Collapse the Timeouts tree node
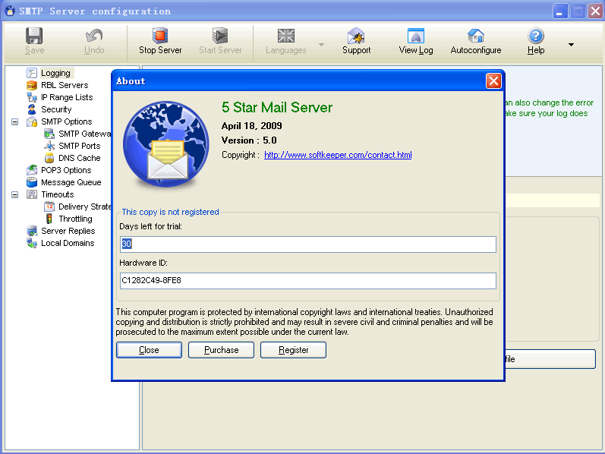605x454 pixels. [14, 194]
